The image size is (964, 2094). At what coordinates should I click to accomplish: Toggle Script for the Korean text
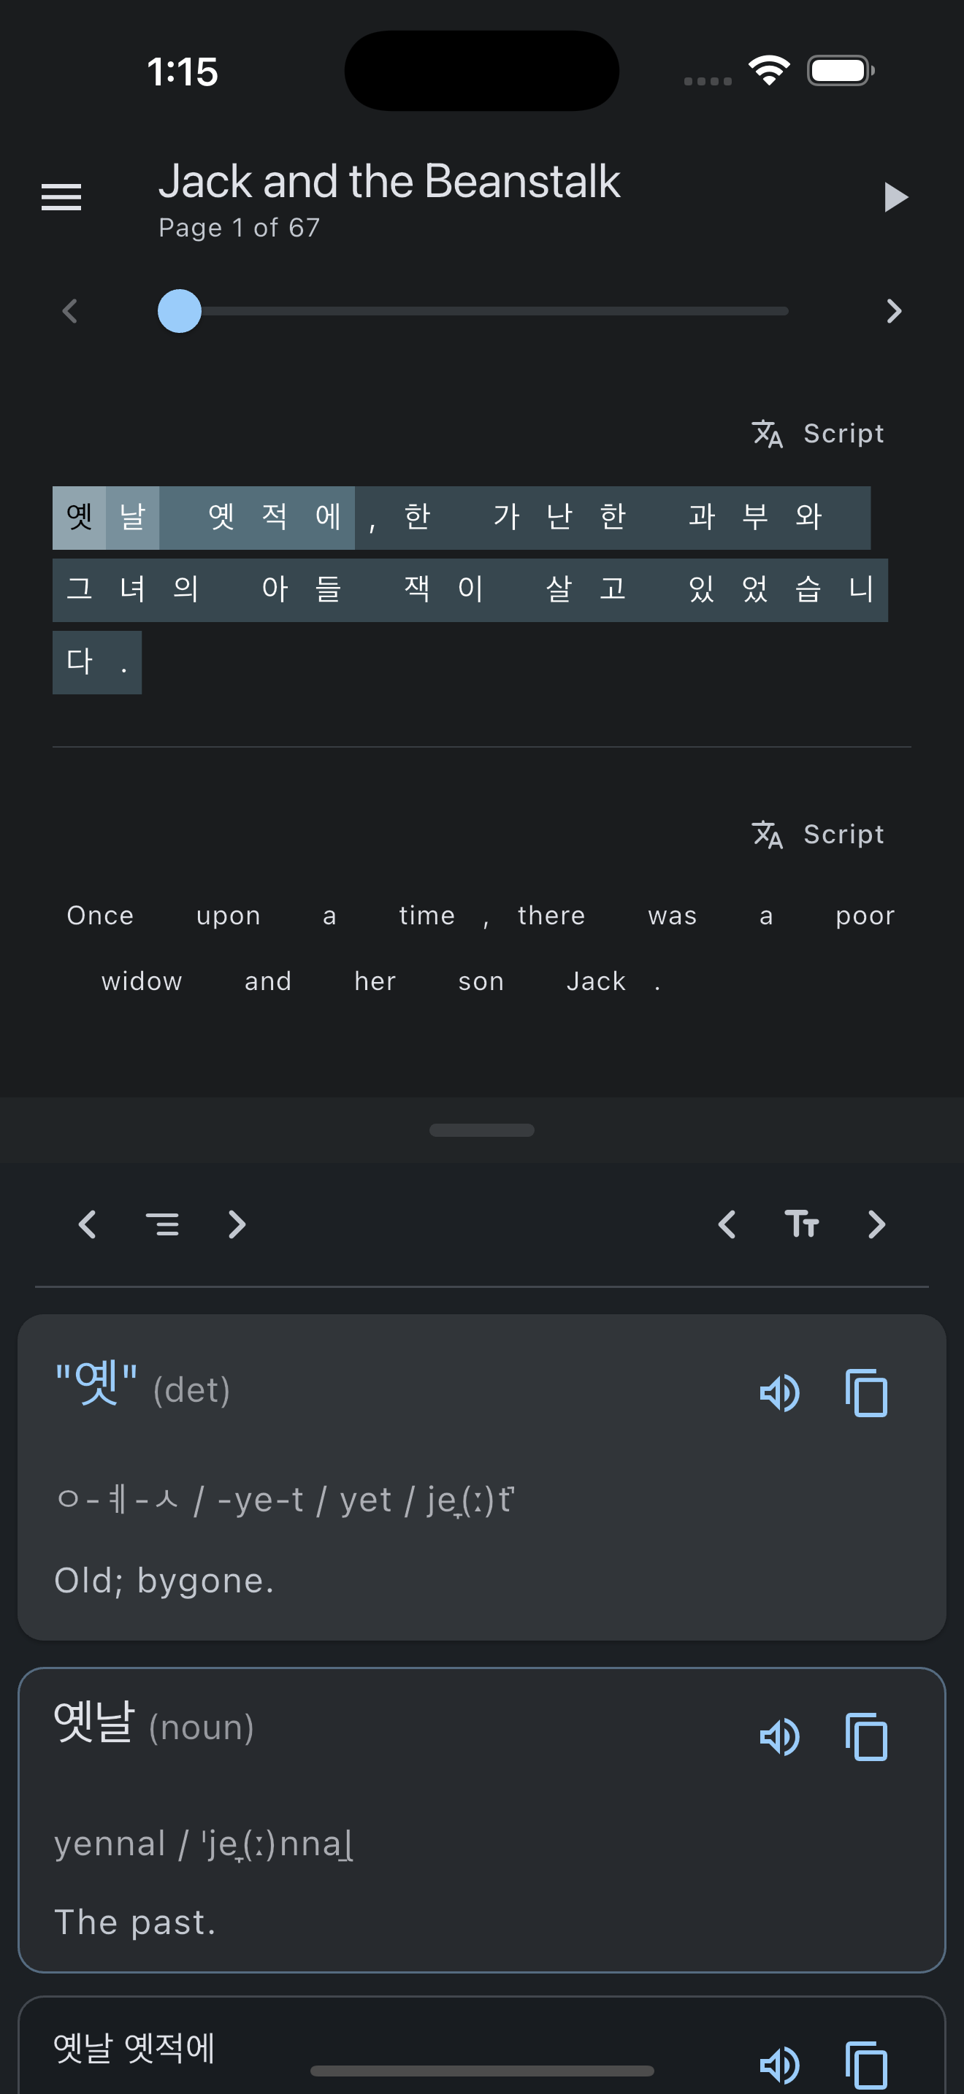tap(817, 433)
